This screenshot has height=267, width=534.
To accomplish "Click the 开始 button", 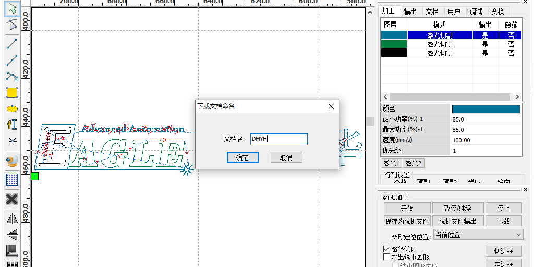I will [x=407, y=208].
